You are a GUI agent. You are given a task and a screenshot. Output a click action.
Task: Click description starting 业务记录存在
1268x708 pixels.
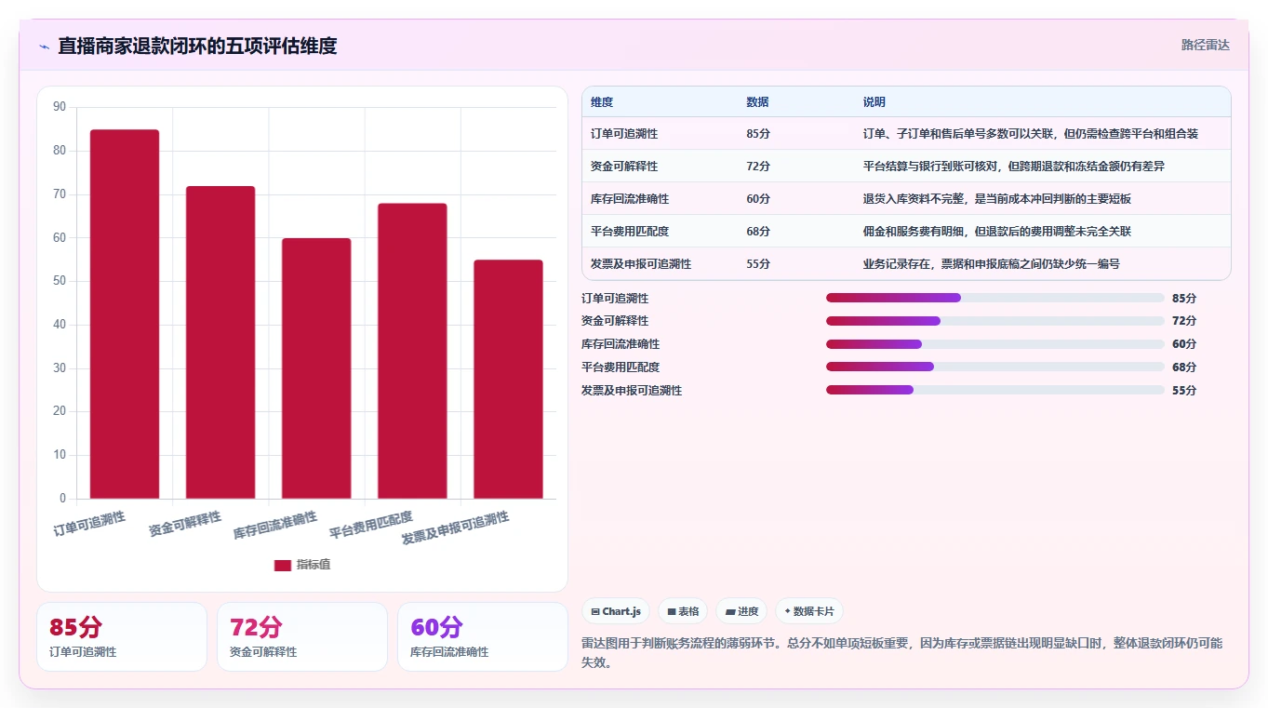pos(992,264)
